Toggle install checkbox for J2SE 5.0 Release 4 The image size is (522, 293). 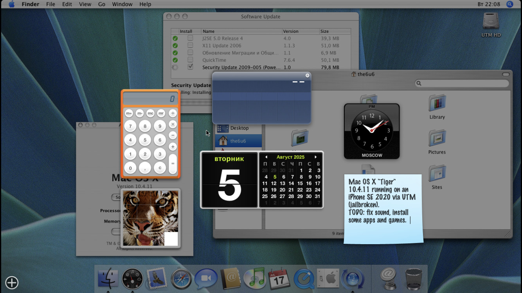coord(190,38)
